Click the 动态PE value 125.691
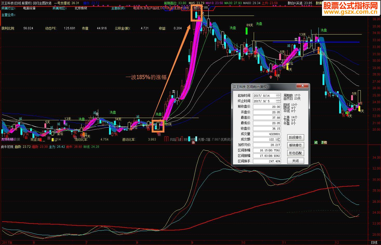 tap(70, 28)
